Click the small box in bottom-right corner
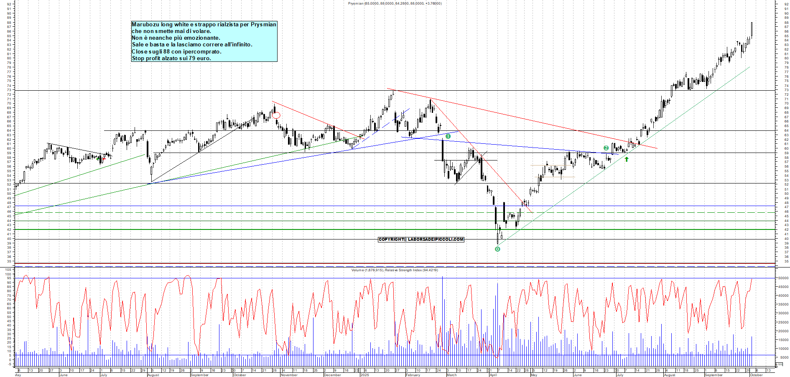 [x=780, y=364]
